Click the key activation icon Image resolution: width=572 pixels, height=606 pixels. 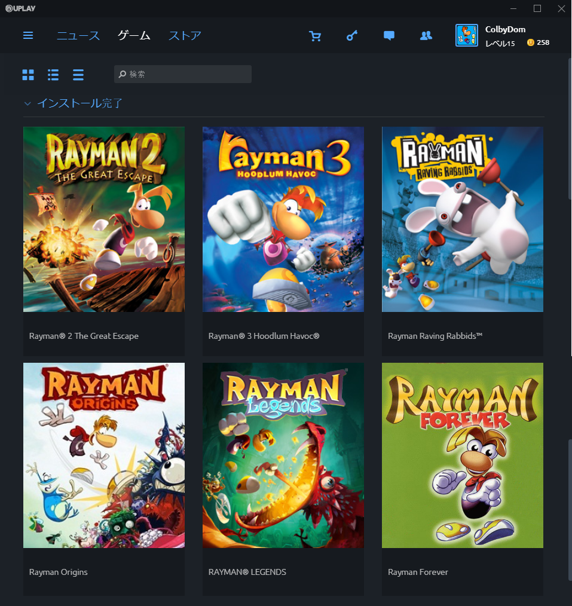(351, 35)
